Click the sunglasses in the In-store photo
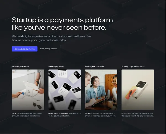Viewport: 166px width, 134px height. (x=37, y=105)
